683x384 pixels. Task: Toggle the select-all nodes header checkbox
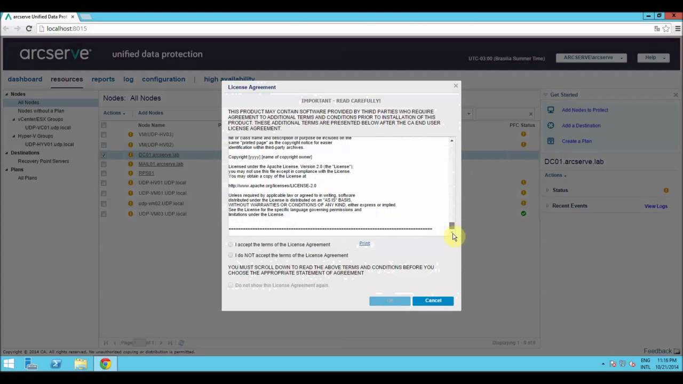tap(104, 125)
